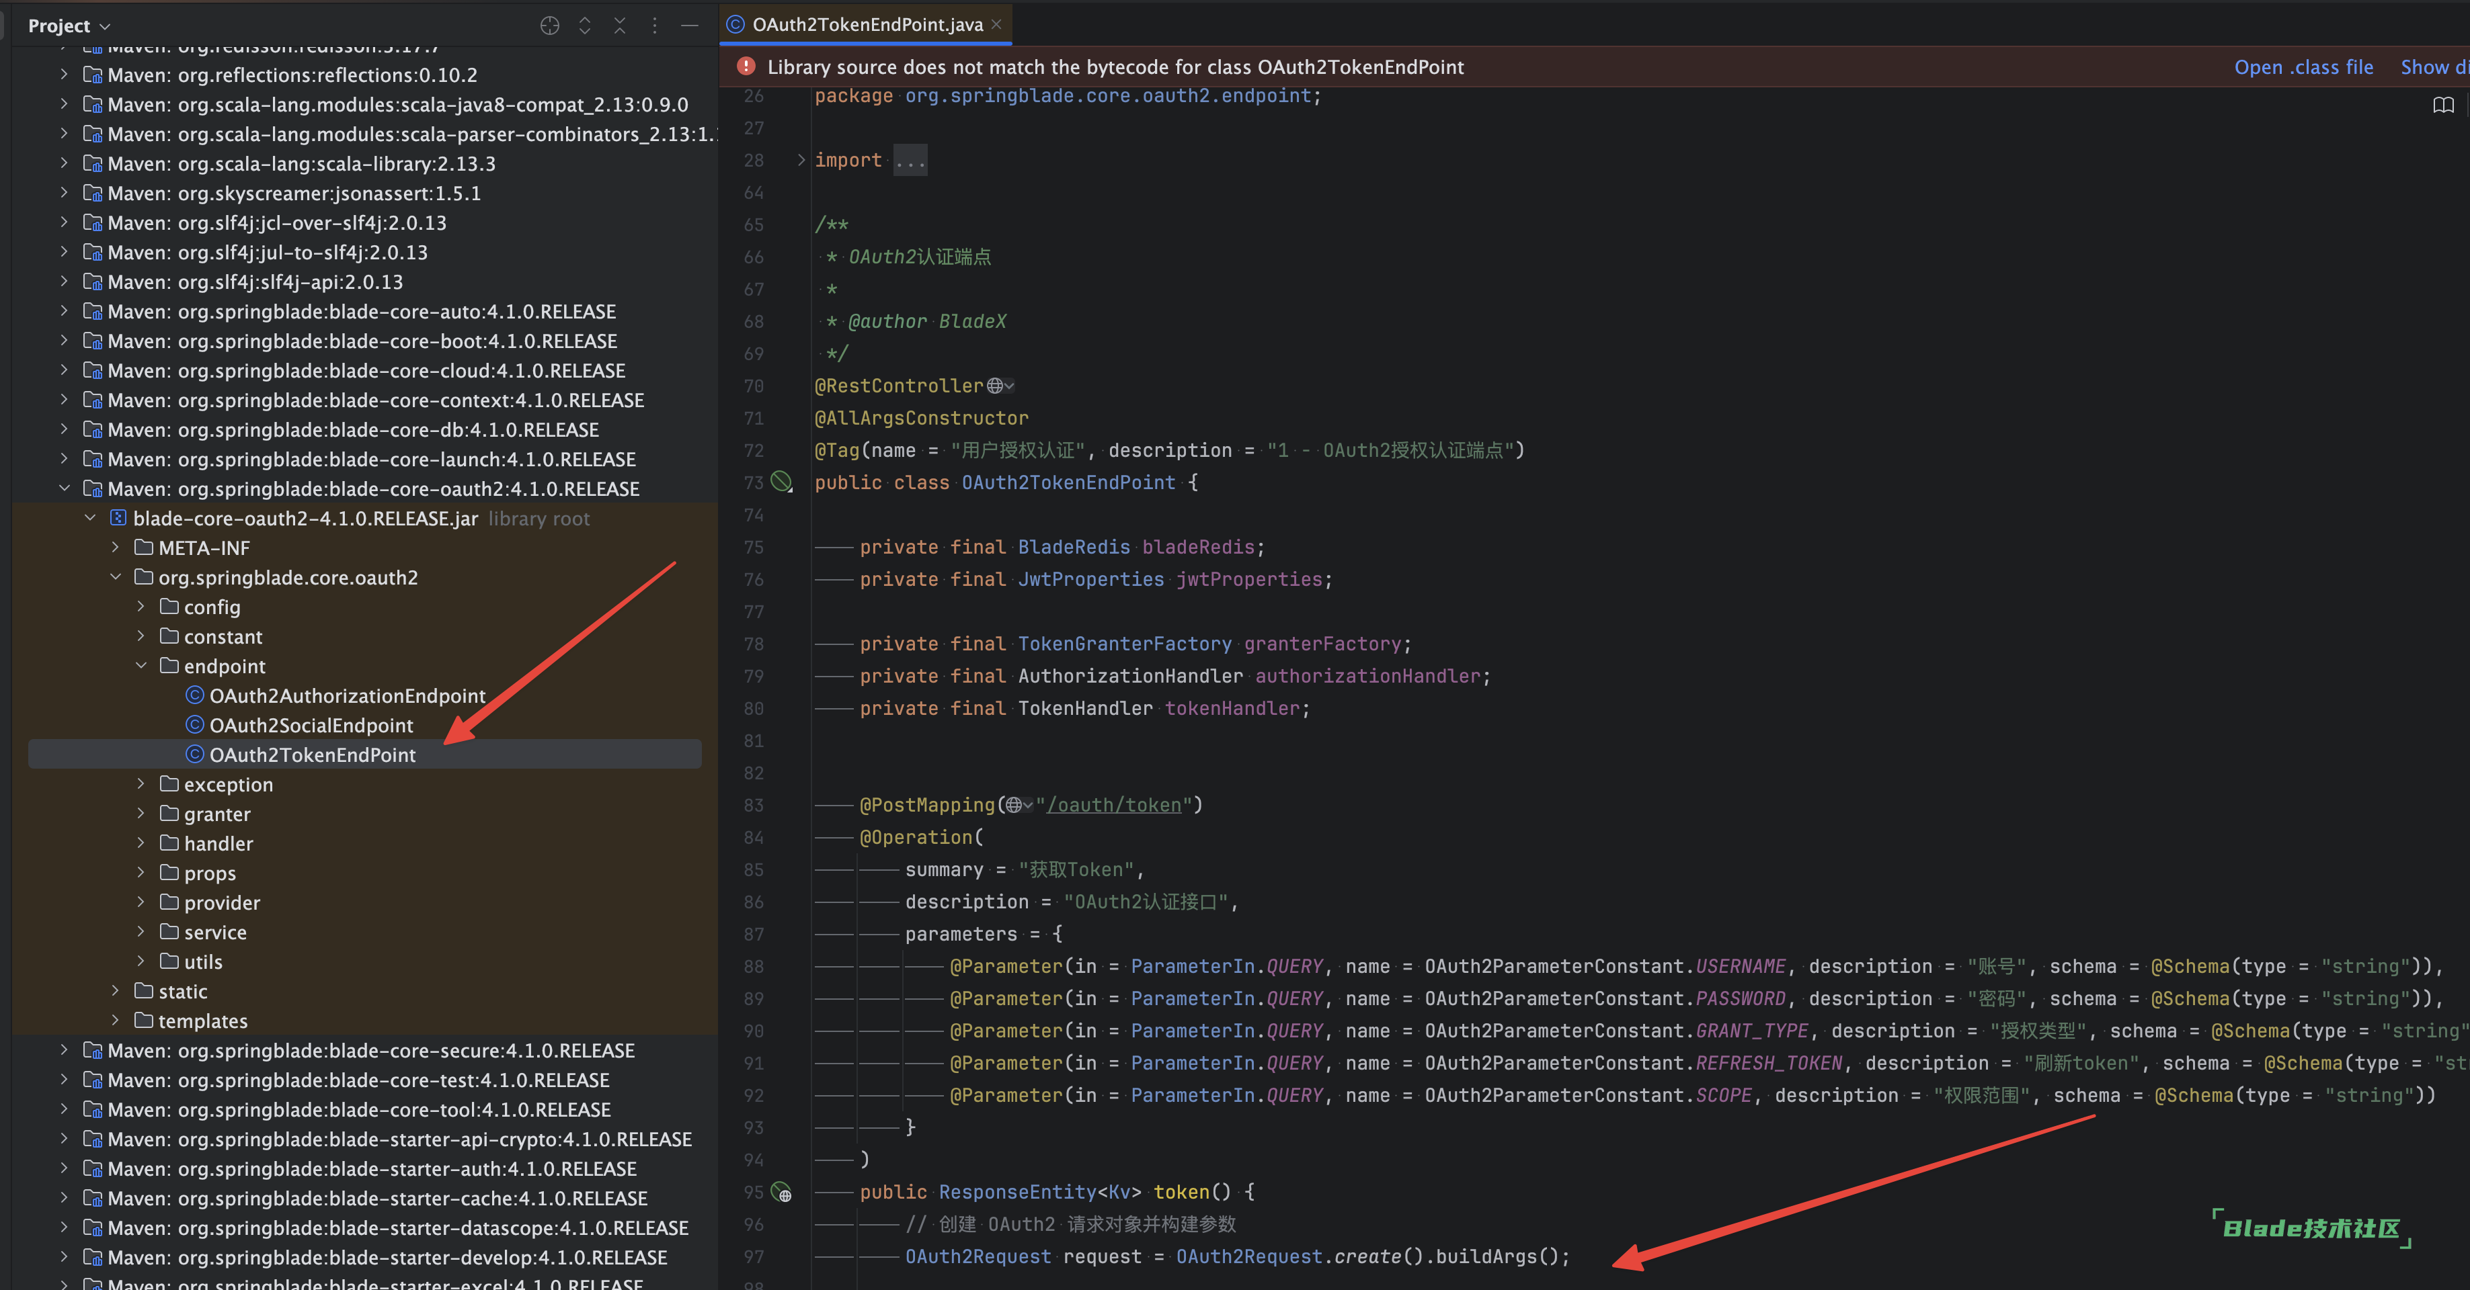
Task: Click folder icon of service package
Action: tap(169, 932)
